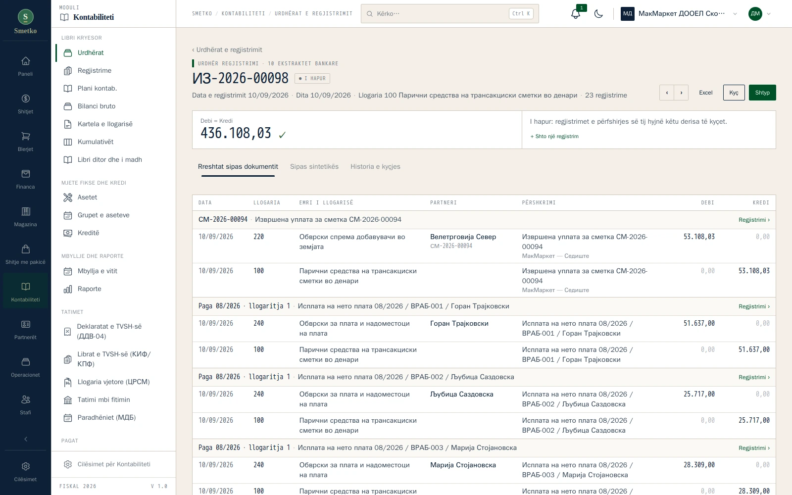Open user ДМ avatar dropdown

coord(760,14)
